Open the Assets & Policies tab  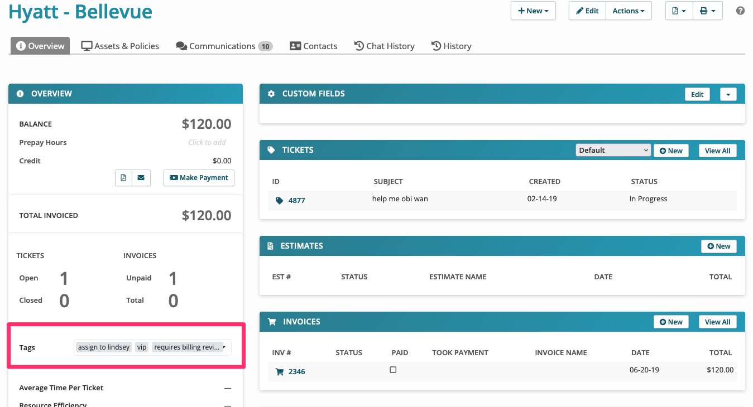click(120, 46)
